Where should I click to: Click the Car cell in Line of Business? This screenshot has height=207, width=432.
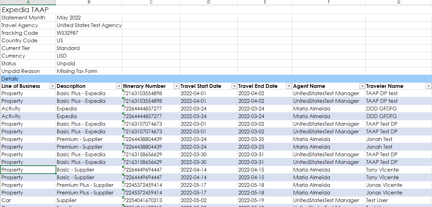point(28,200)
